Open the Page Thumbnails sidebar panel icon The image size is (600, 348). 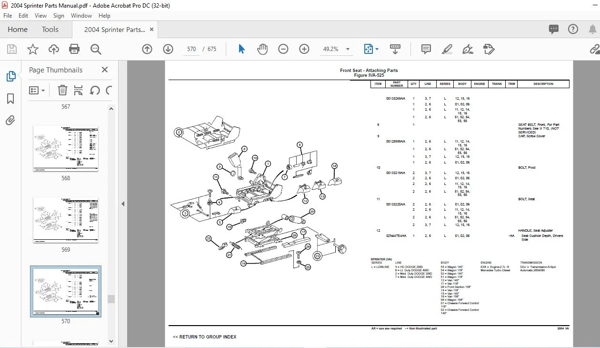tap(10, 76)
